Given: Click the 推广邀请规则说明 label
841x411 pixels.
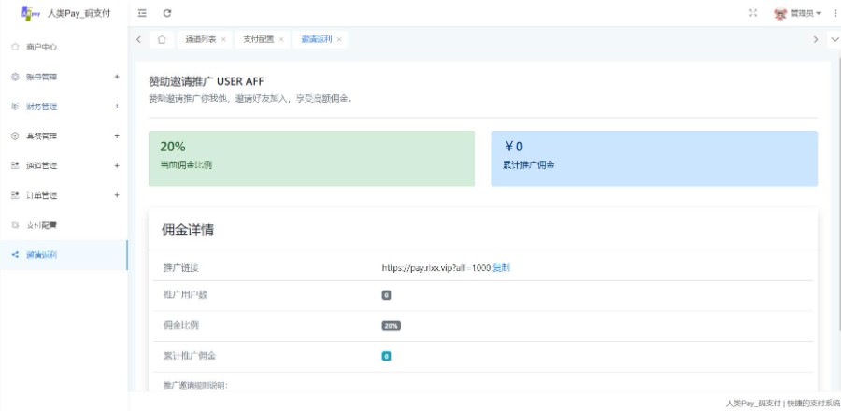Looking at the screenshot, I should (x=196, y=385).
